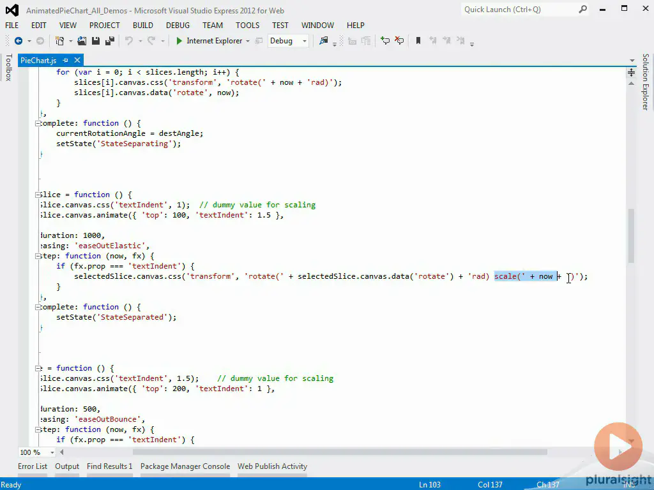Open the Web Publish Activity tab
The height and width of the screenshot is (490, 654).
point(272,466)
